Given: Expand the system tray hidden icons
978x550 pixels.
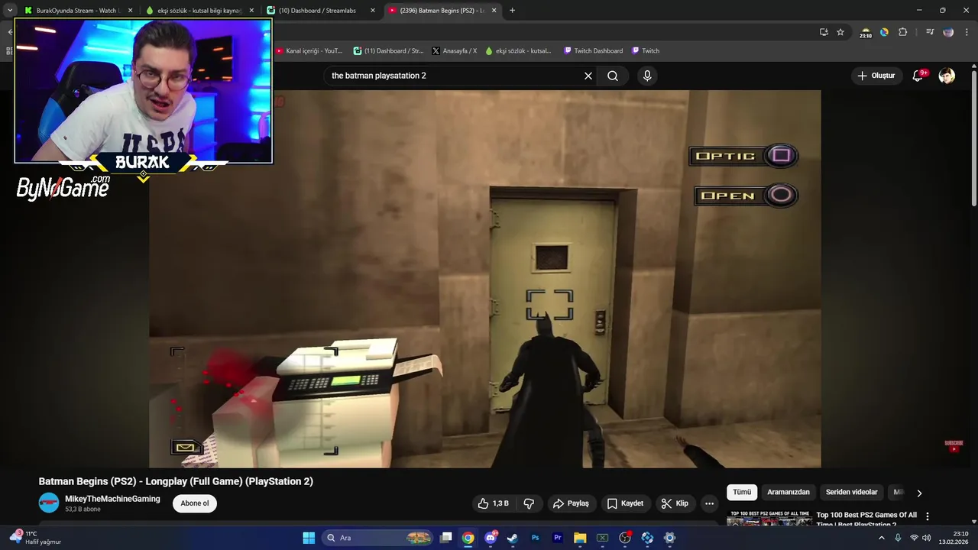Looking at the screenshot, I should [x=882, y=538].
